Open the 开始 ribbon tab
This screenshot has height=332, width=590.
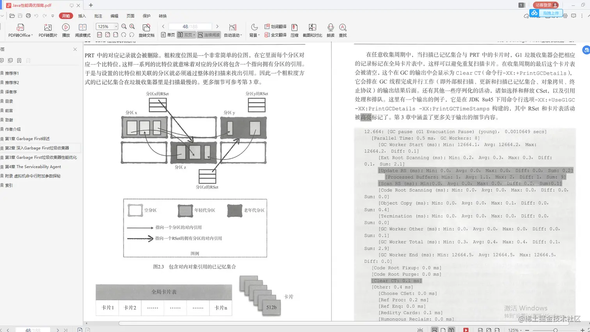click(66, 16)
